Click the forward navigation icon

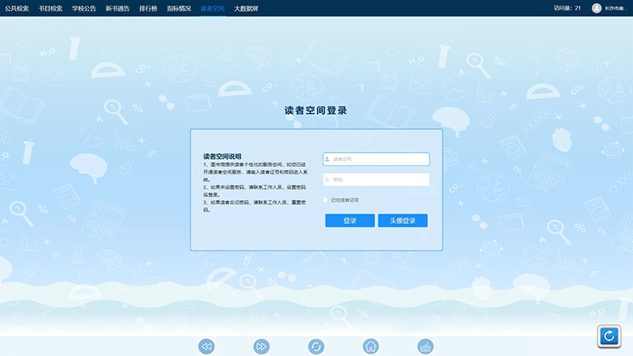pos(261,347)
